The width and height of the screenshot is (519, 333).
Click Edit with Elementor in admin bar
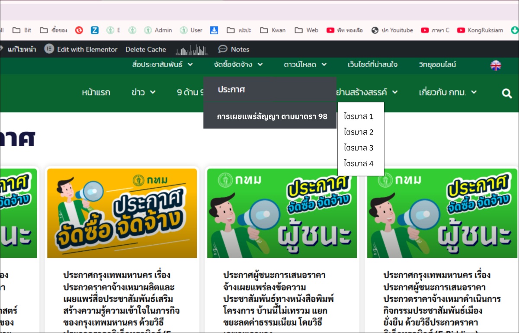click(x=81, y=49)
